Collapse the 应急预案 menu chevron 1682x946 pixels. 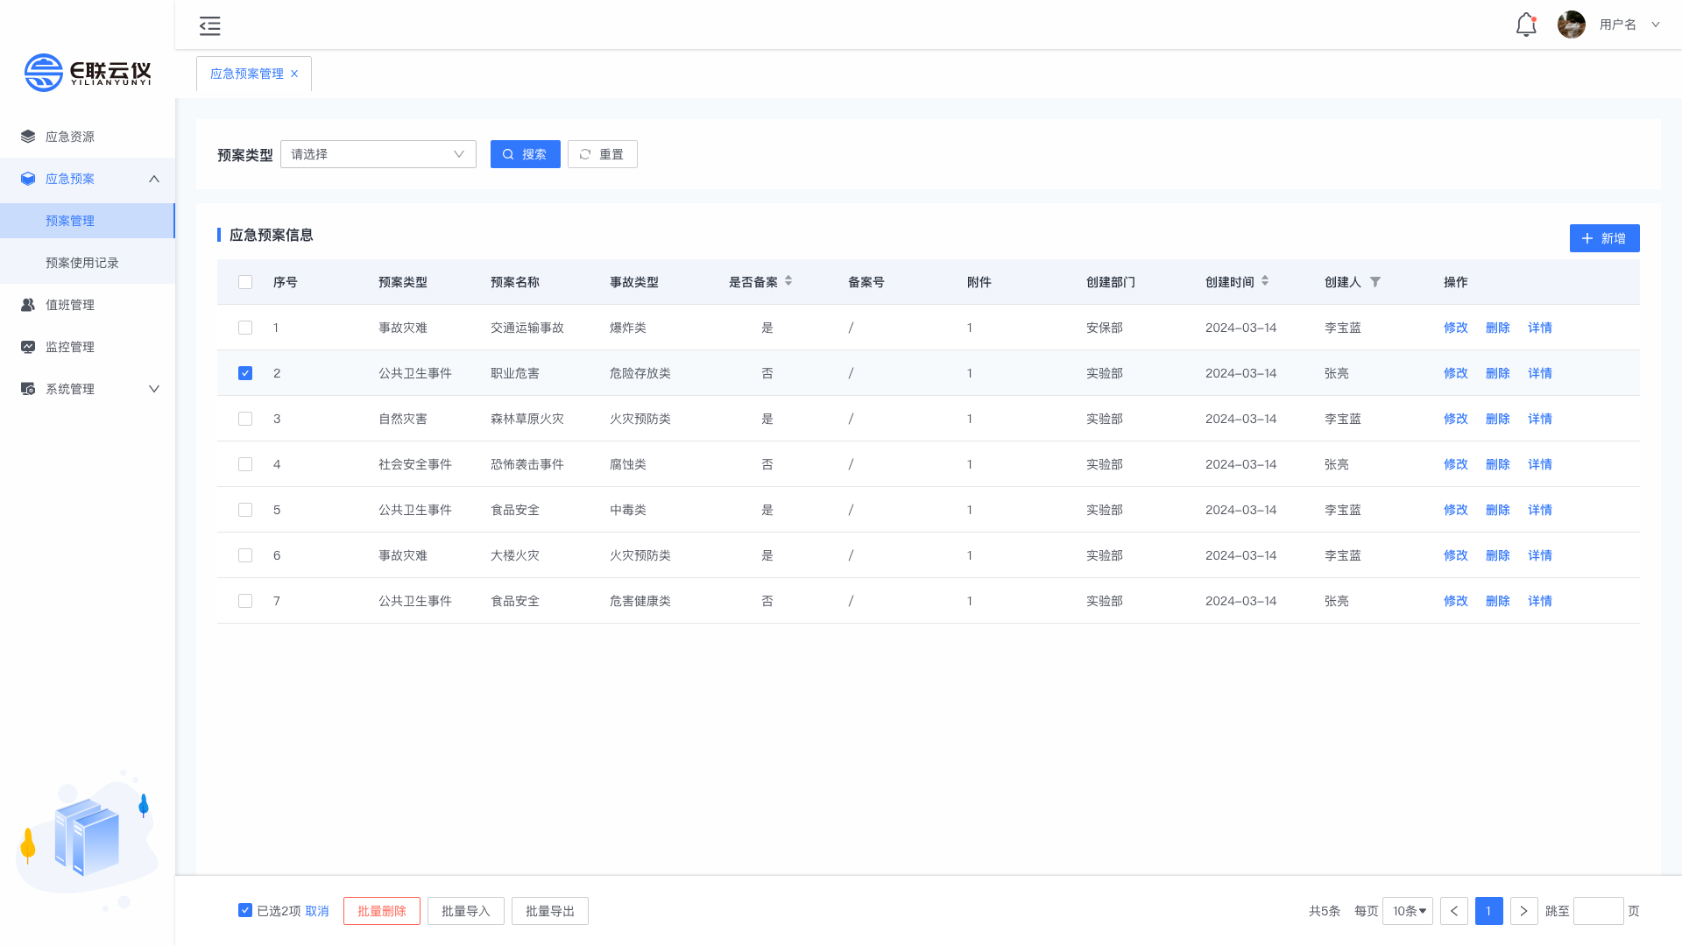pos(154,179)
